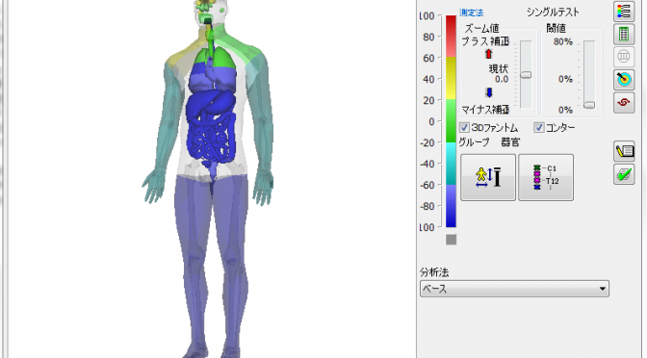Click the 測定法 link
The width and height of the screenshot is (647, 358).
pyautogui.click(x=471, y=13)
